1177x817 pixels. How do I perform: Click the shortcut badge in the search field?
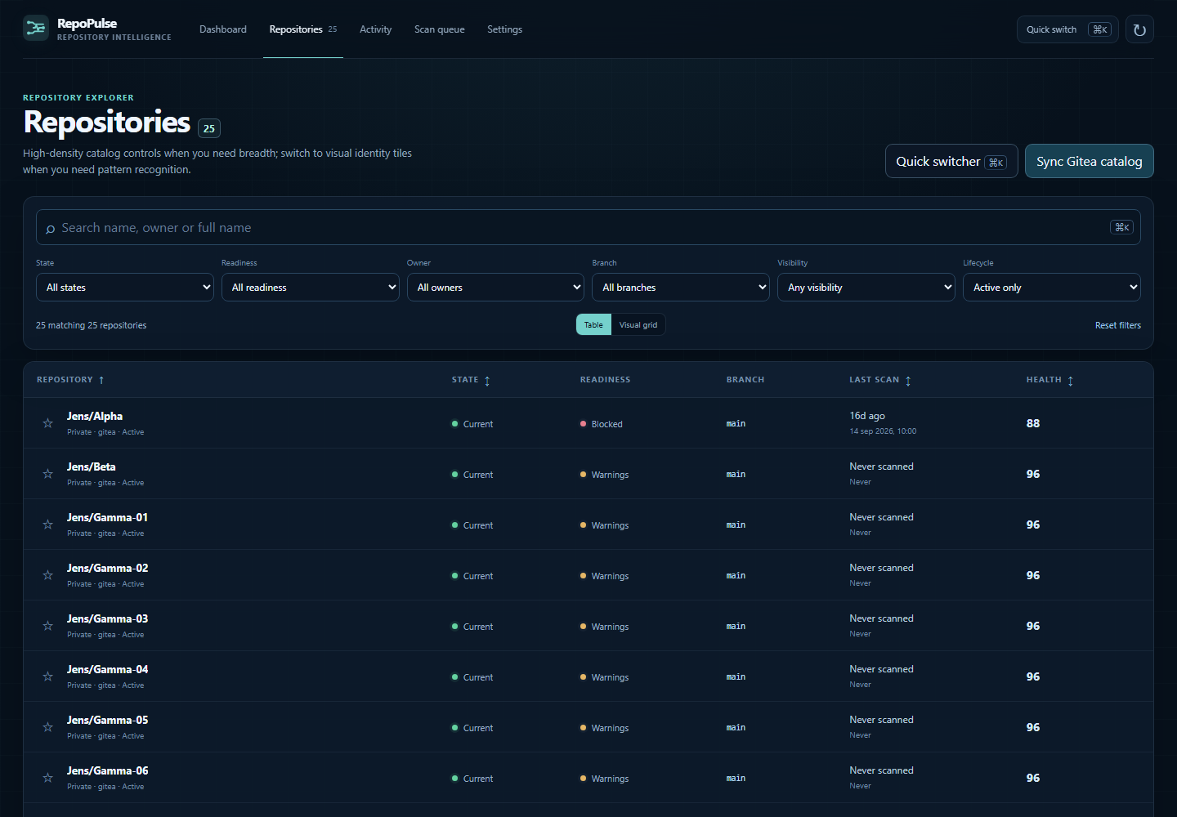pyautogui.click(x=1121, y=227)
